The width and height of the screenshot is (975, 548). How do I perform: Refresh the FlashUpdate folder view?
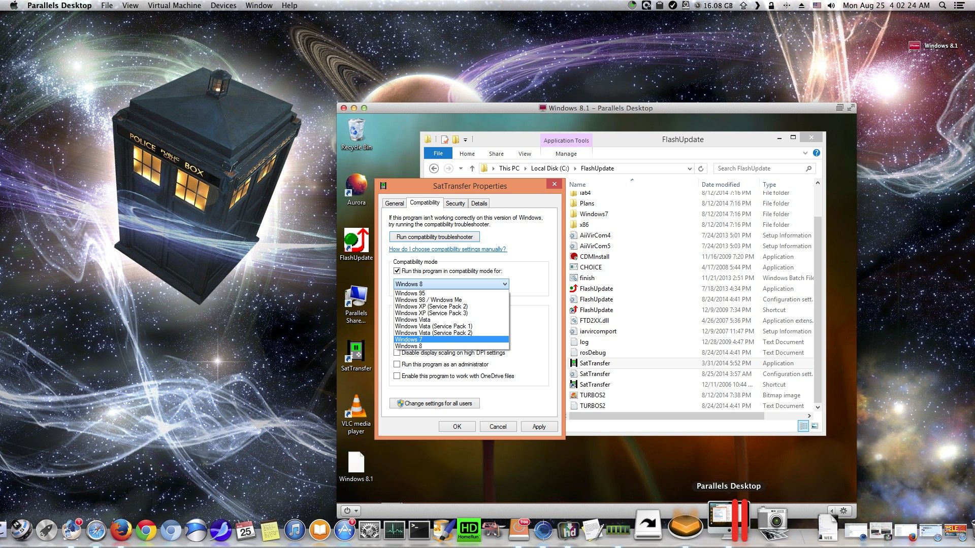[x=701, y=168]
